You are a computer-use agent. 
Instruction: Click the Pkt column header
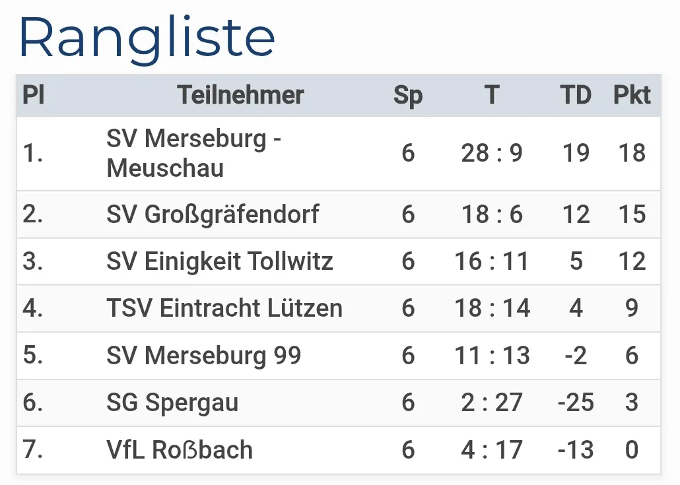632,95
